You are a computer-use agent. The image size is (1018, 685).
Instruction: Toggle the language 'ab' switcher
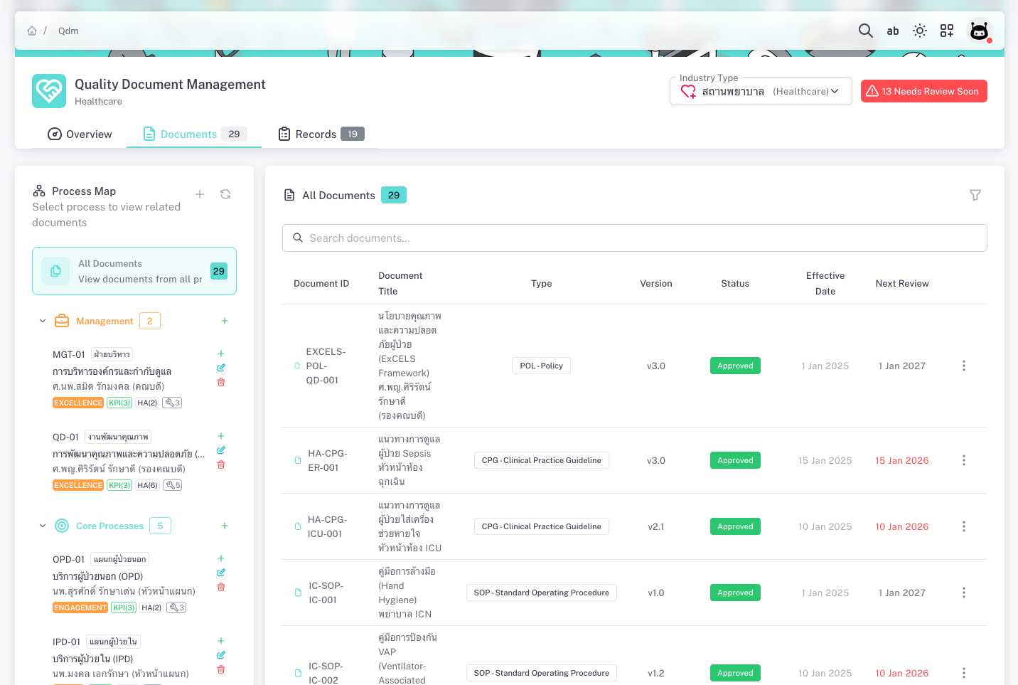893,31
